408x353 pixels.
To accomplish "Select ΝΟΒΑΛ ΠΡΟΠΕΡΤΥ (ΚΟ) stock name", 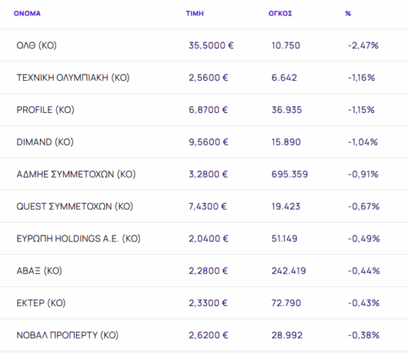I will (x=67, y=335).
